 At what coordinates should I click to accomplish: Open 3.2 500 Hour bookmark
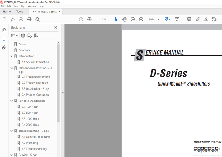(x=30, y=113)
